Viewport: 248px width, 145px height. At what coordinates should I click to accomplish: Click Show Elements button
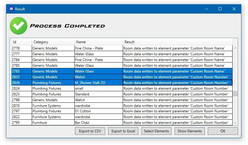[x=190, y=131]
